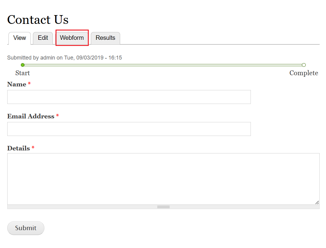Click the Complete label under progress bar
The height and width of the screenshot is (248, 326).
pos(304,73)
